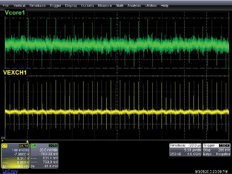Click the yellow trigger position marker below grid
Viewport: 232px width, 174px height.
(28, 141)
